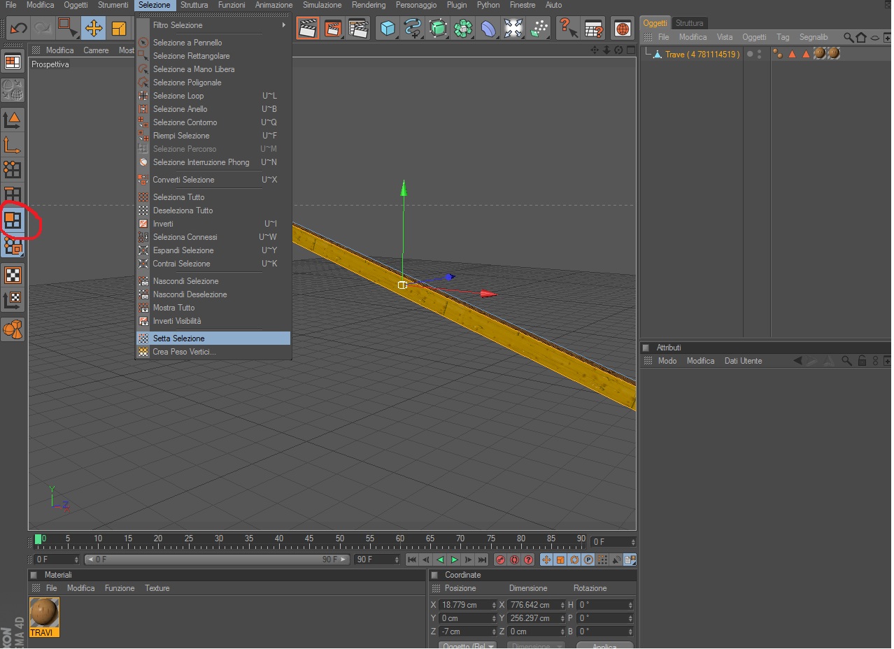The width and height of the screenshot is (894, 649).
Task: Open the Filtro Selezione submenu
Action: point(213,25)
